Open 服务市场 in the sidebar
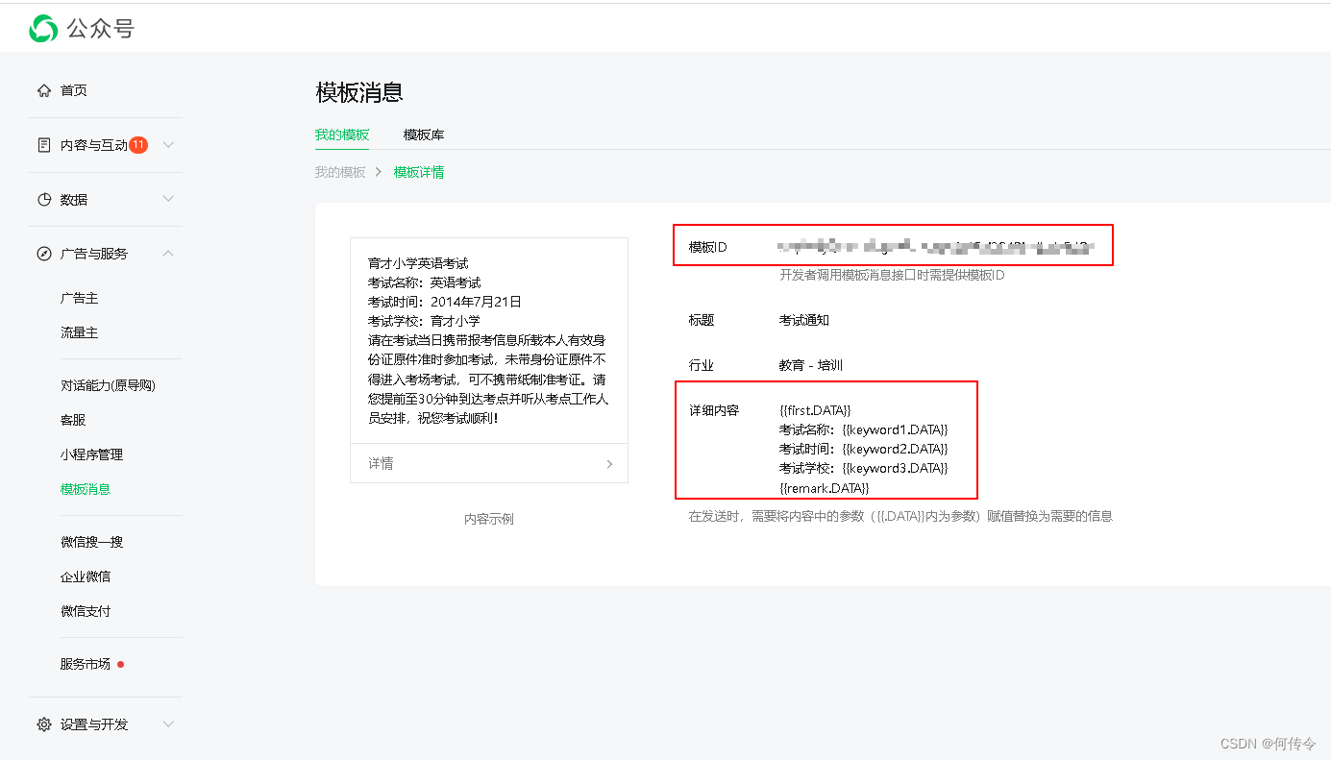 tap(86, 664)
